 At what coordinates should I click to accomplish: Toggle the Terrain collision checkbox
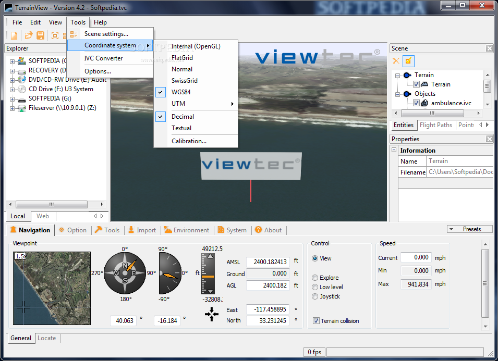(x=316, y=321)
